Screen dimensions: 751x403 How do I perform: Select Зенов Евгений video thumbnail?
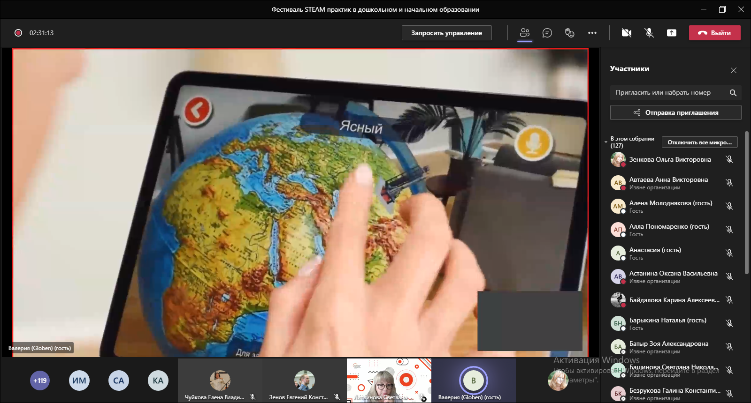[304, 381]
